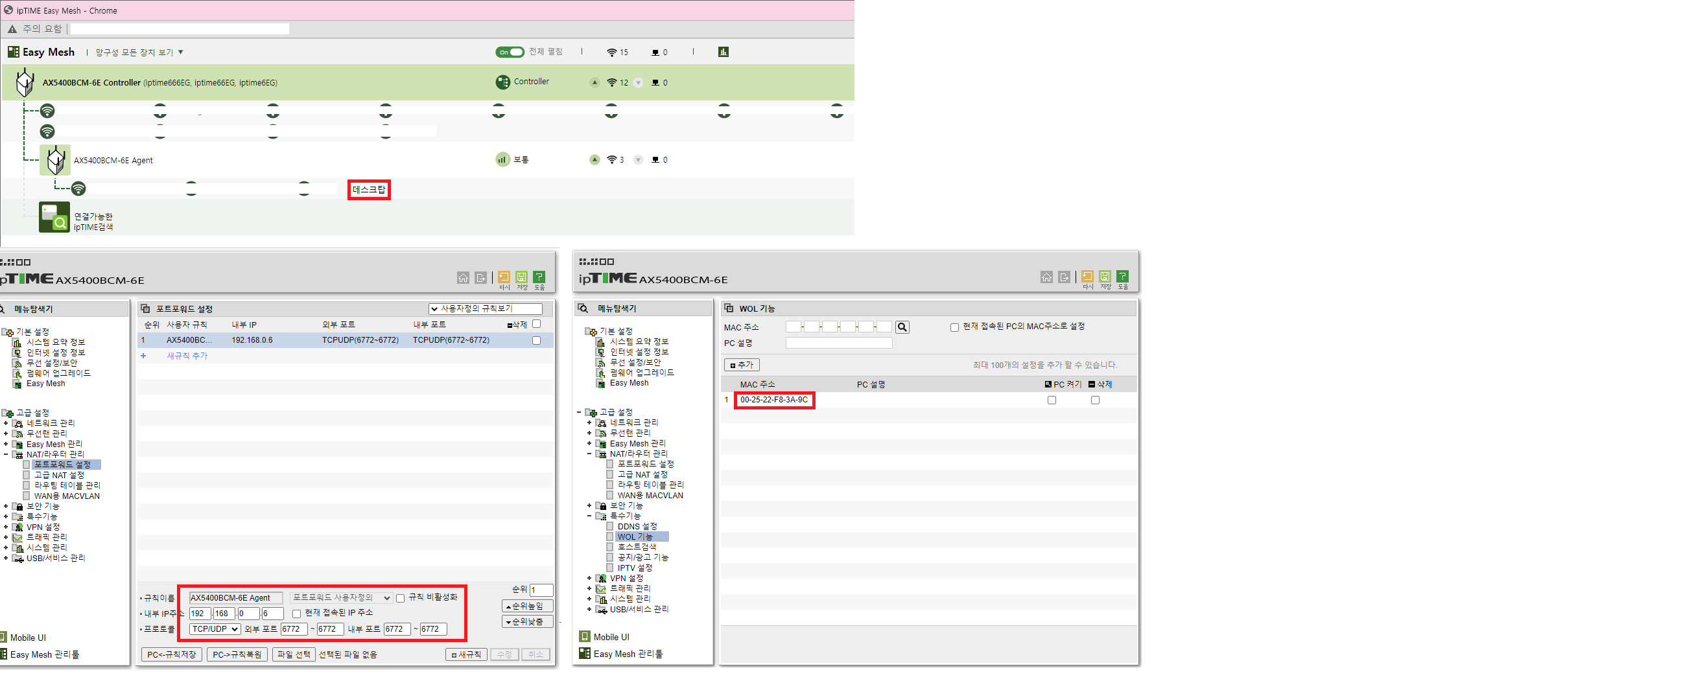Click the save icon in left ipTIME toolbar
Image resolution: width=1683 pixels, height=692 pixels.
(521, 277)
